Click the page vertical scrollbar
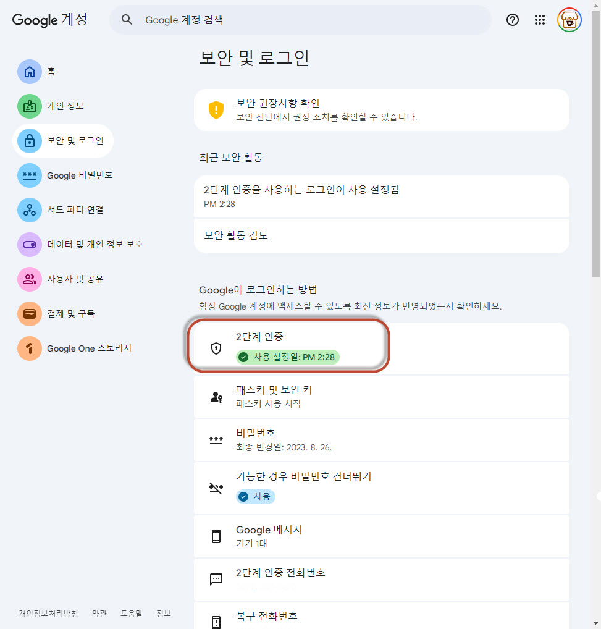601x629 pixels. click(595, 185)
